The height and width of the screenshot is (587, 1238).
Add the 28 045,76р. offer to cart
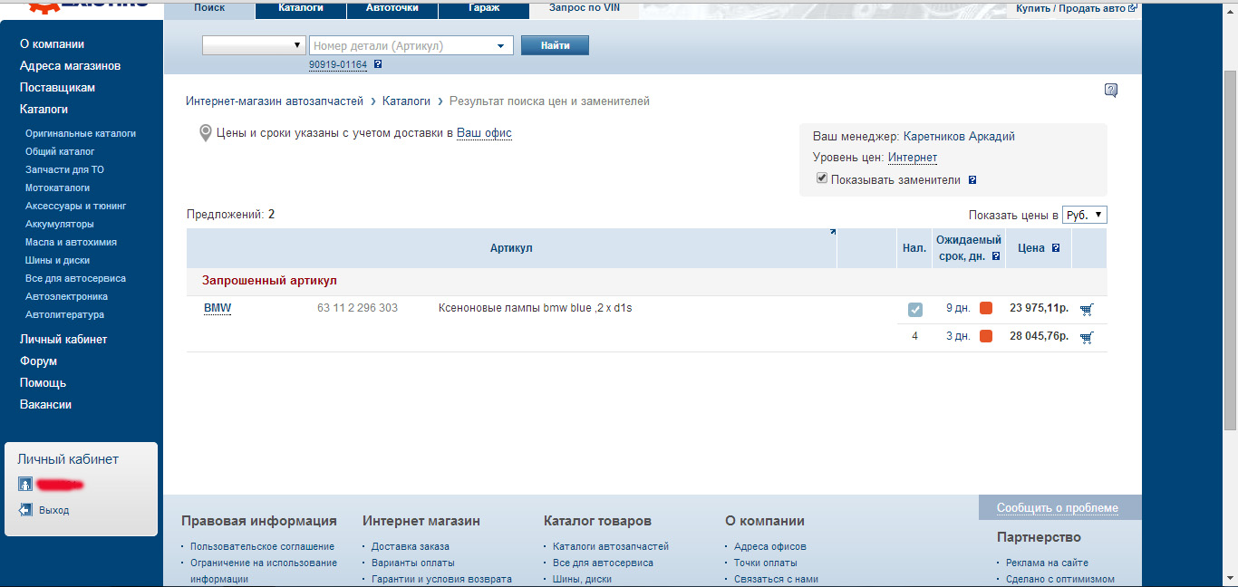pos(1087,337)
